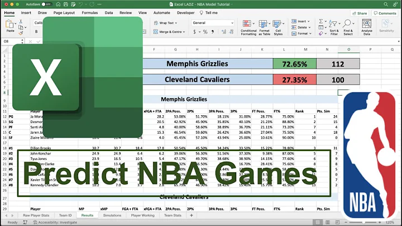Screen dimensions: 402x226
Task: Open the General number format dropdown
Action: [213, 23]
